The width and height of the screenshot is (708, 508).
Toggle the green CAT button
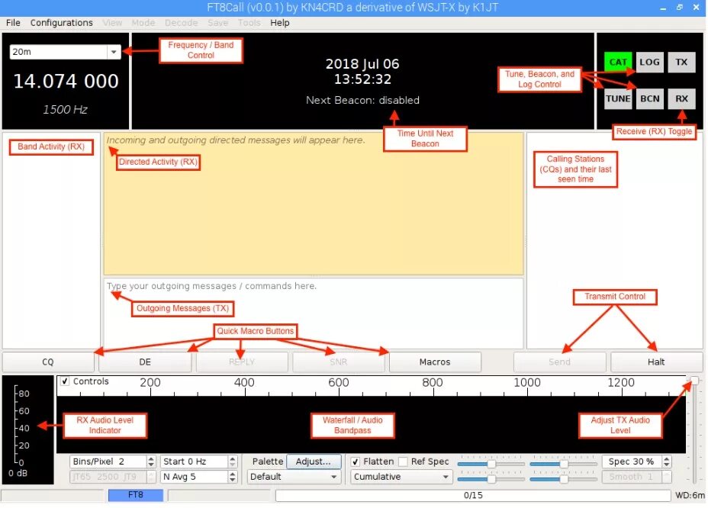(x=618, y=63)
